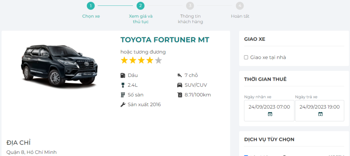Click the manual gearbox (Số sàn) icon
The height and width of the screenshot is (156, 350).
click(x=123, y=95)
